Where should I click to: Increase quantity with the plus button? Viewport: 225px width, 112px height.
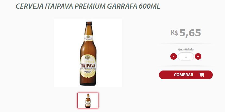click(x=198, y=56)
